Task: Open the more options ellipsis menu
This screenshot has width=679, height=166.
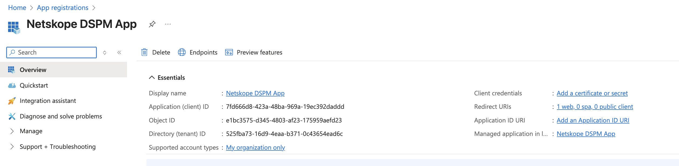Action: pos(168,24)
